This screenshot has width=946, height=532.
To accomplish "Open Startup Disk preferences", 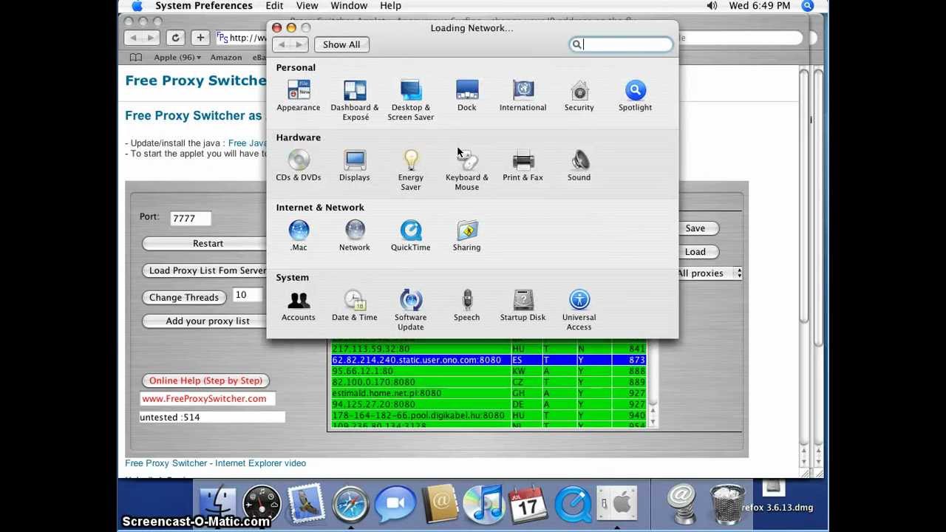I will [x=523, y=306].
